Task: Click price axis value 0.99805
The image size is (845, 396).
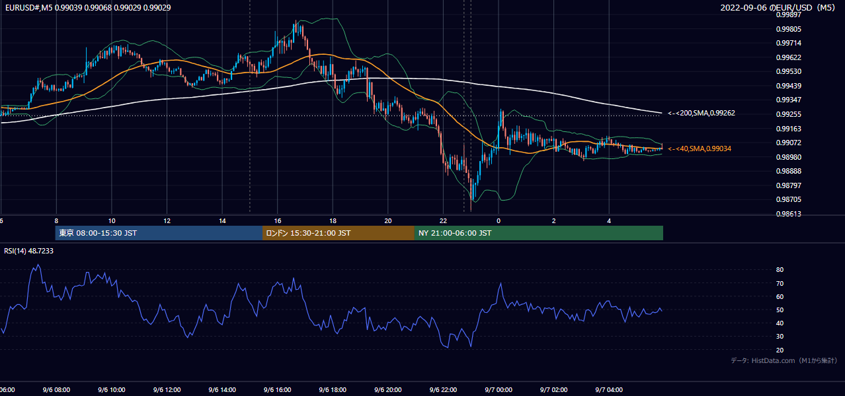Action: coord(788,29)
